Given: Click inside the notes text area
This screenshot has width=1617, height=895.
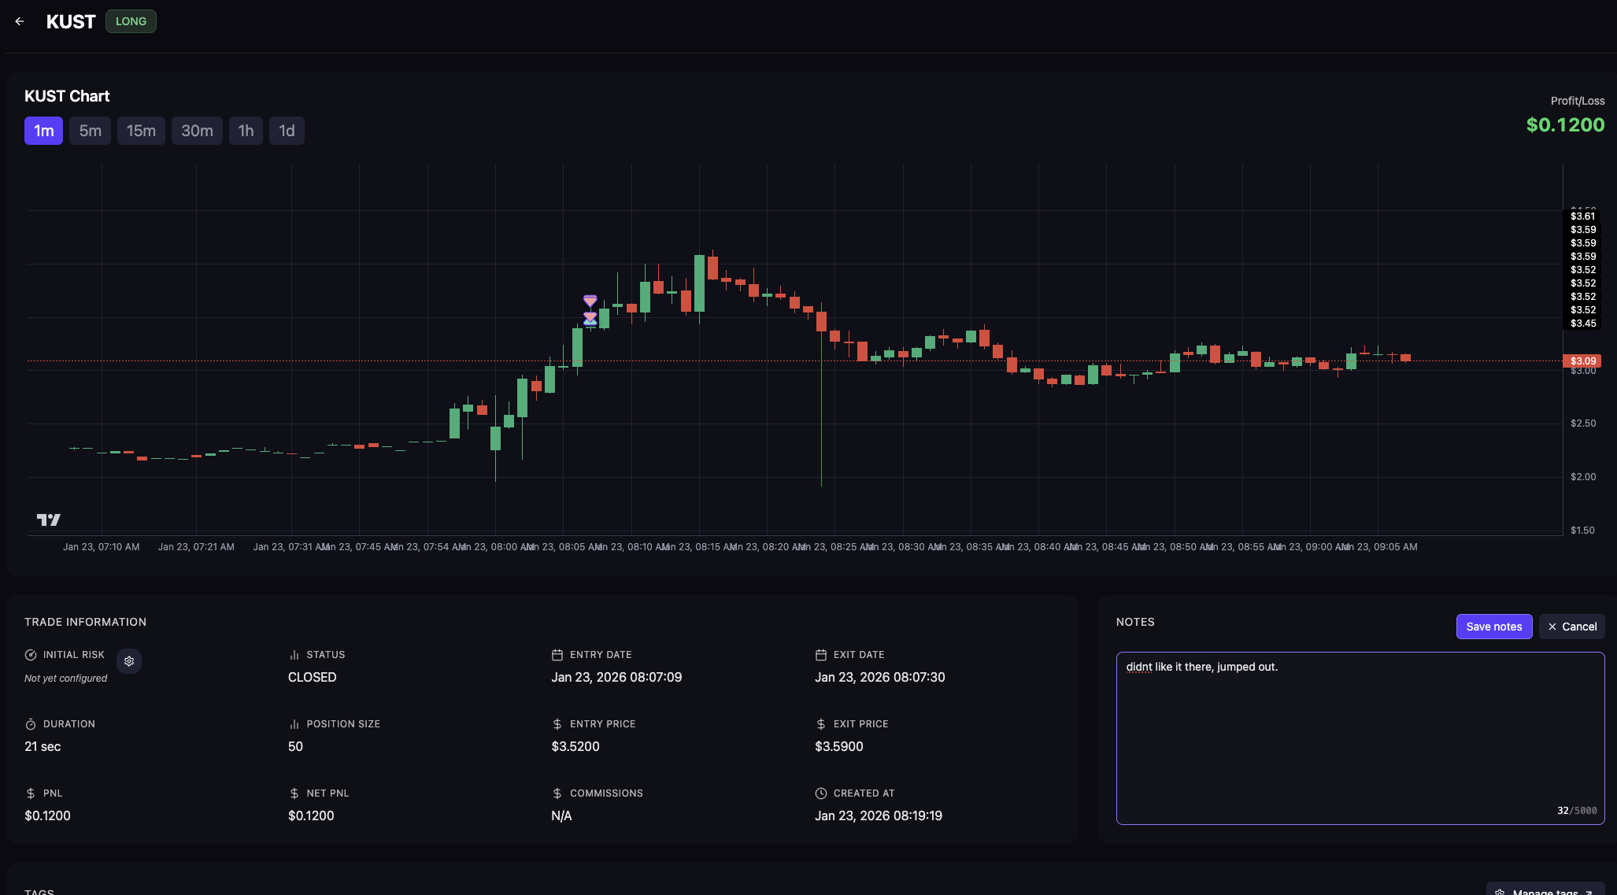Looking at the screenshot, I should pos(1360,740).
